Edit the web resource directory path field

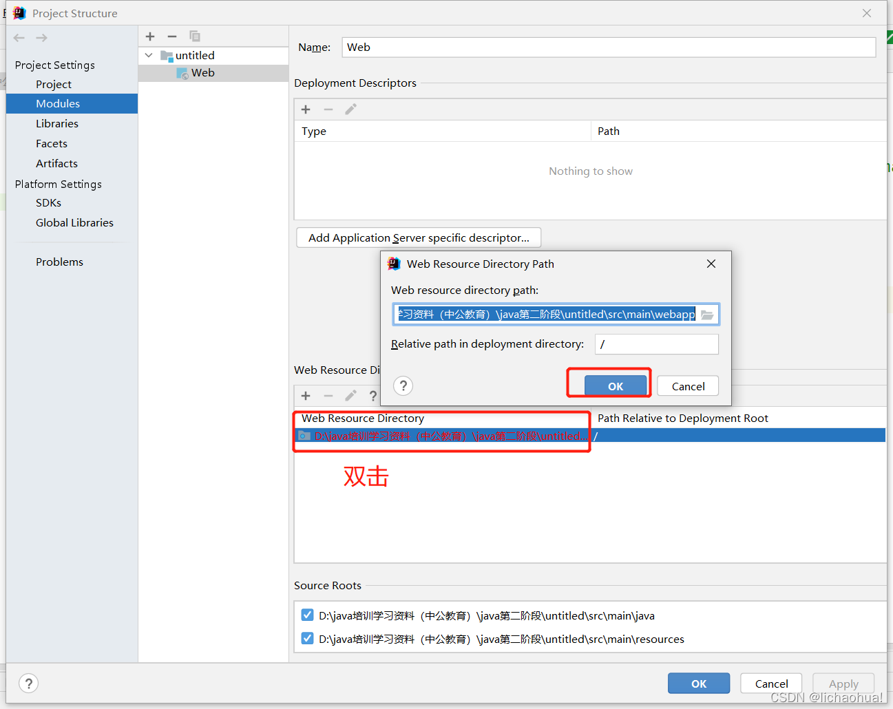point(545,315)
